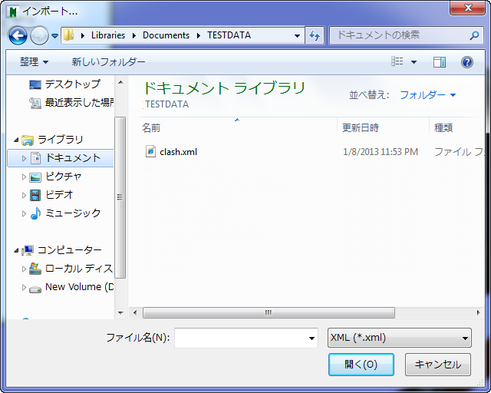Click the navigation pane vertical scrollbar thumb
The height and width of the screenshot is (393, 491).
pos(120,197)
